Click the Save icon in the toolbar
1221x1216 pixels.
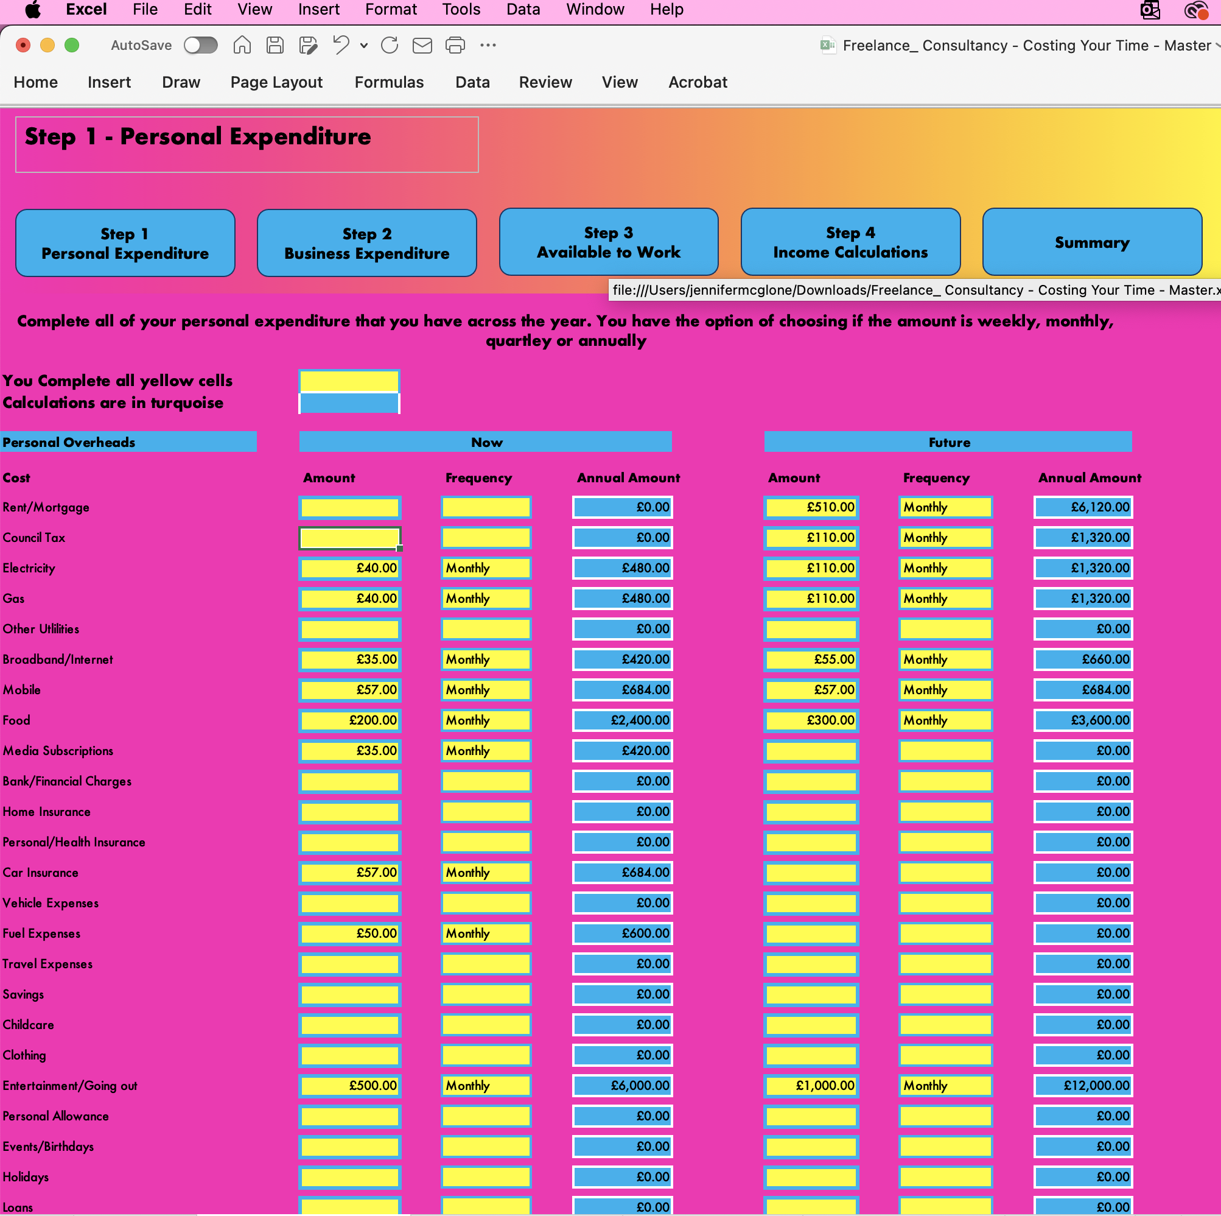[x=275, y=45]
